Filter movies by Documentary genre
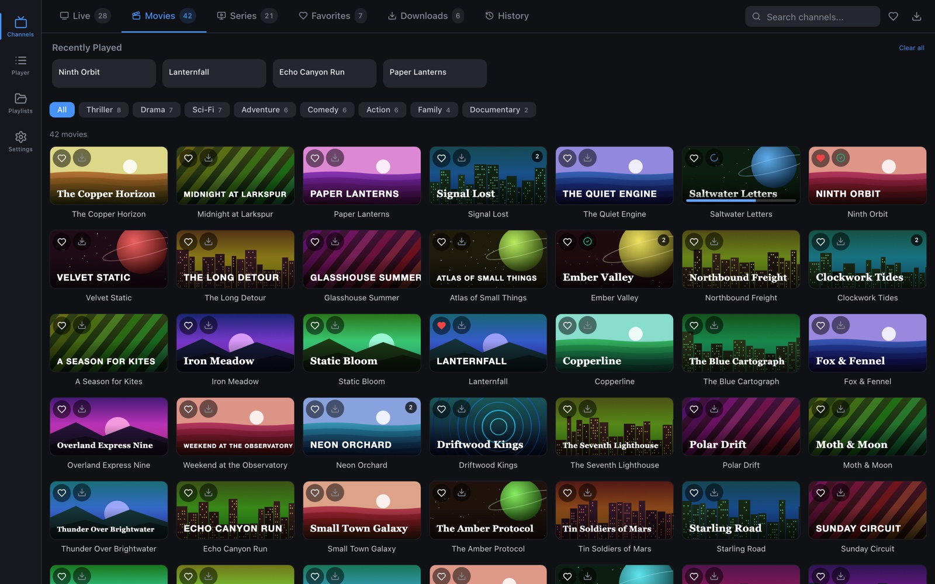 (x=498, y=110)
